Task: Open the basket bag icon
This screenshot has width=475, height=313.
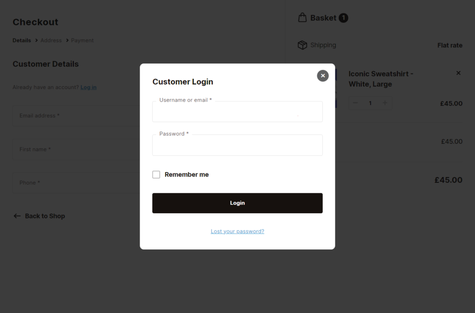Action: pos(302,18)
